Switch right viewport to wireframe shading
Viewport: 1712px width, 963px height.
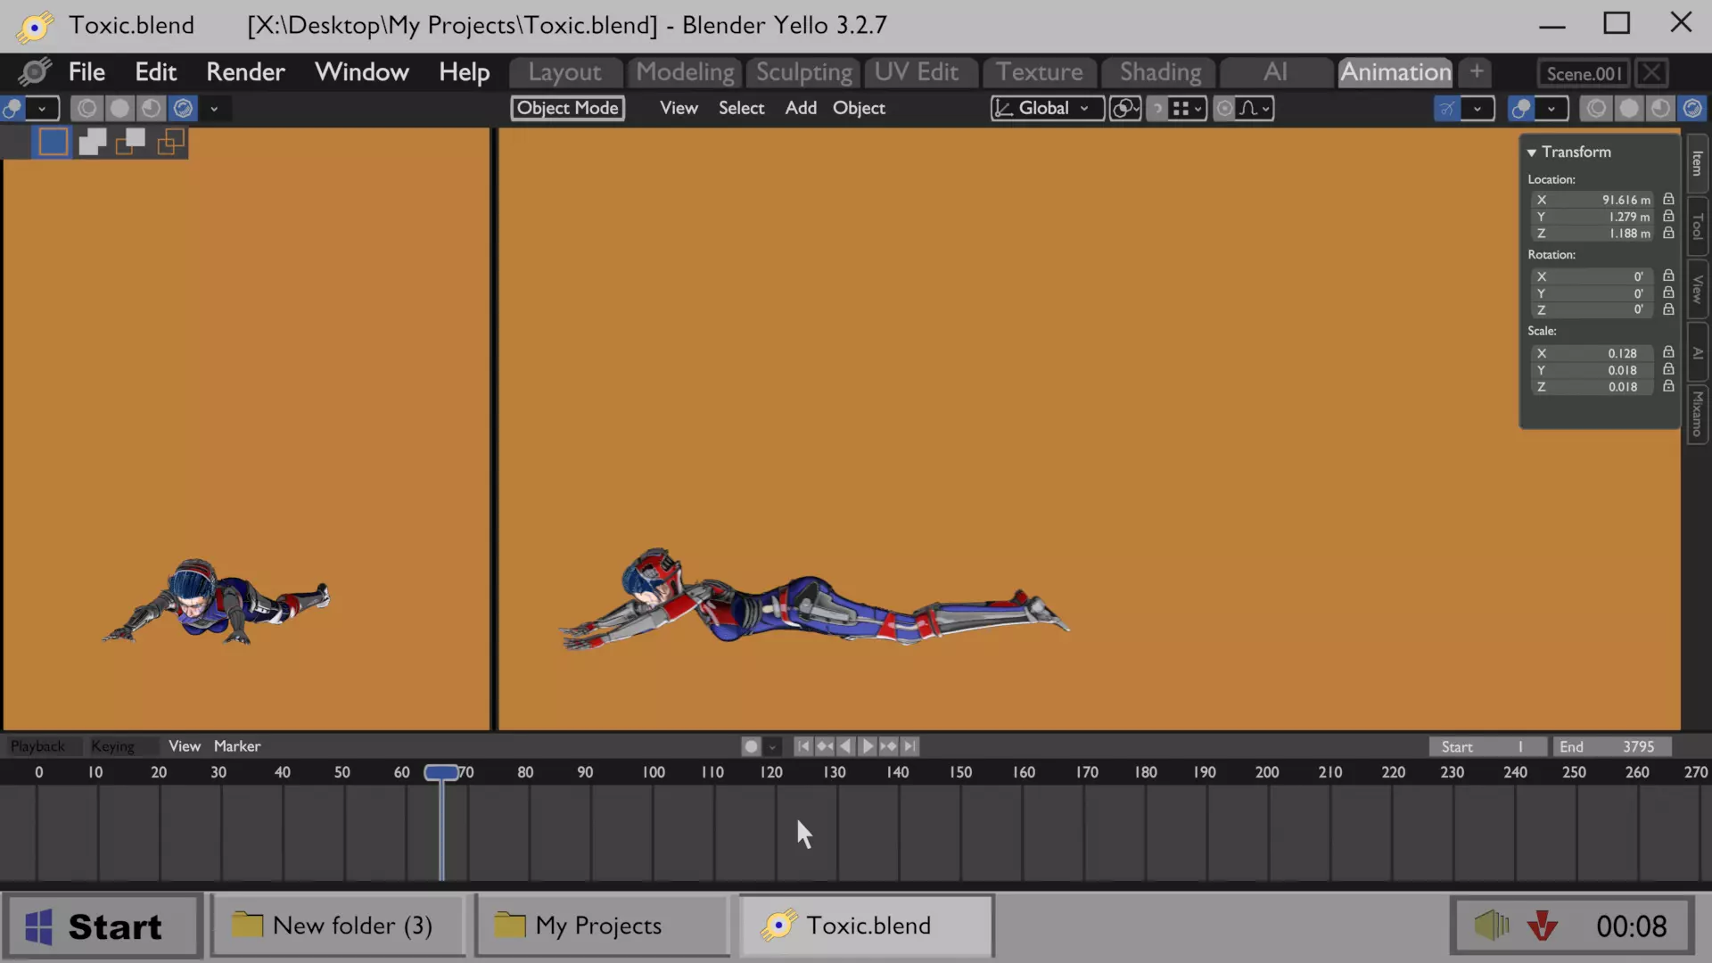(x=1597, y=109)
